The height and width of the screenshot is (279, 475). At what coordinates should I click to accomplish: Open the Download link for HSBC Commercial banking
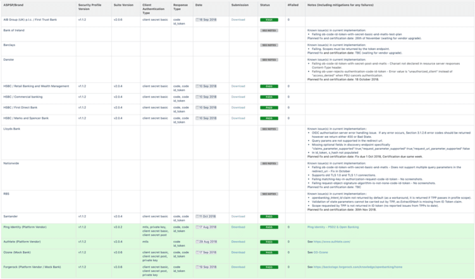point(238,97)
